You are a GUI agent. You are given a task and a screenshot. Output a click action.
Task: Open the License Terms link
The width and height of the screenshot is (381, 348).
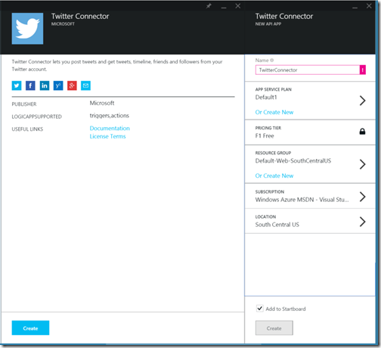(x=107, y=136)
